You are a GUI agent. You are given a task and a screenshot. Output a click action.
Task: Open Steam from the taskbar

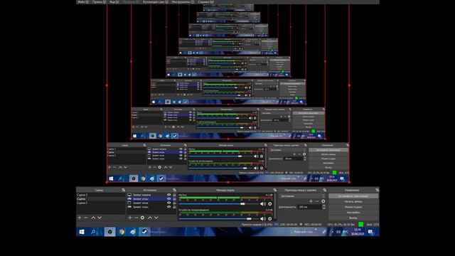144,232
